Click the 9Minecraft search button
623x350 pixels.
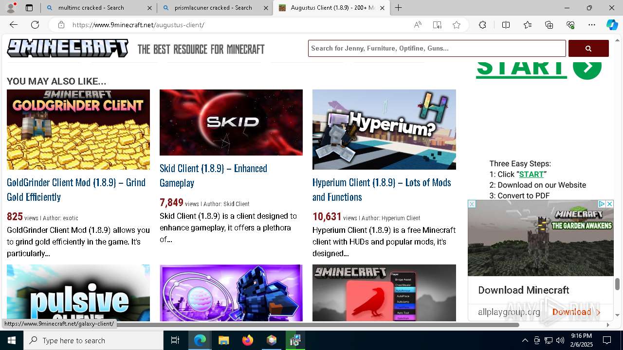click(588, 49)
